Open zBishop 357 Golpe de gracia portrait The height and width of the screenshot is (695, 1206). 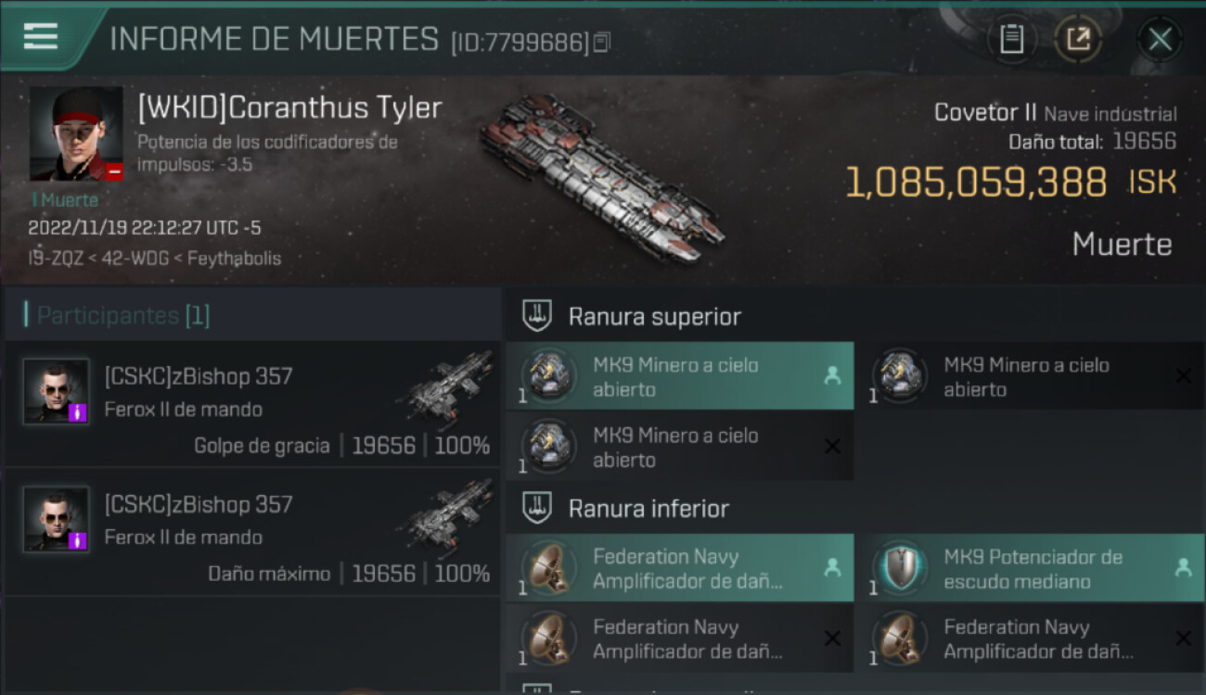[57, 391]
